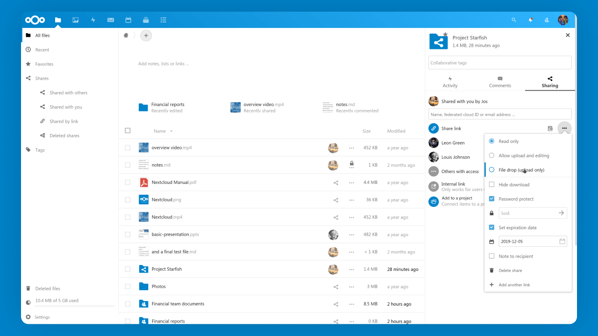Open the Calendar app in top bar
The image size is (598, 336).
128,20
